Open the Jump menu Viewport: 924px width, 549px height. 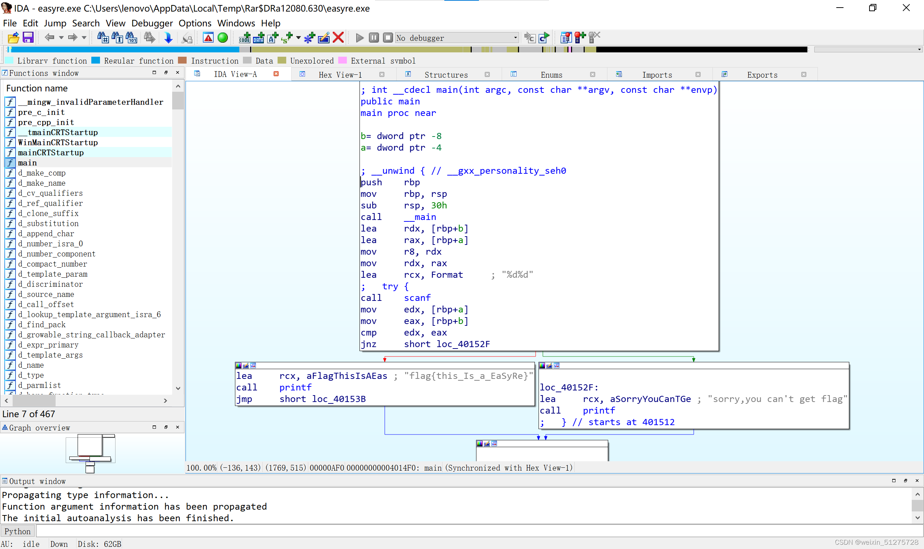(x=55, y=23)
